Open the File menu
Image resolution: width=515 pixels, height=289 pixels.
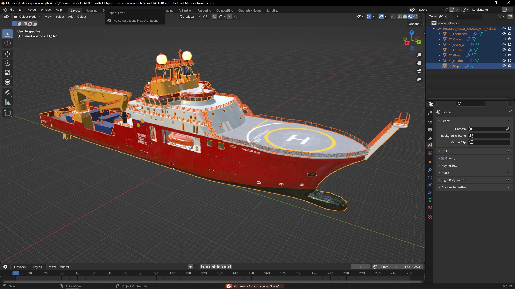pos(12,10)
